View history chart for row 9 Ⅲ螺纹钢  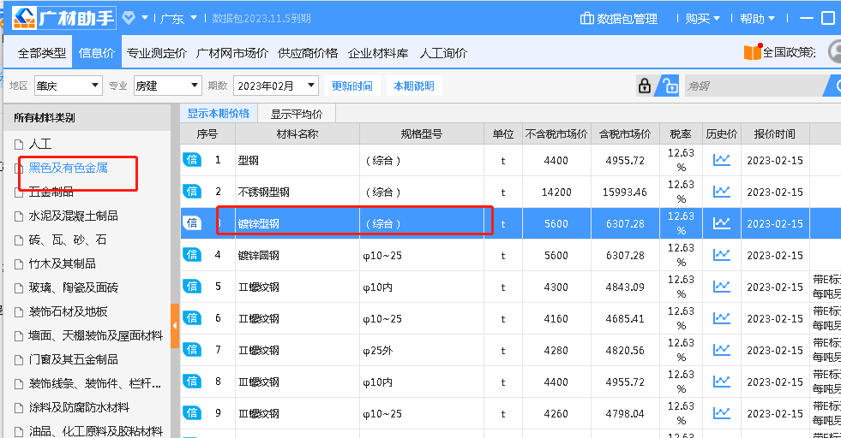721,413
